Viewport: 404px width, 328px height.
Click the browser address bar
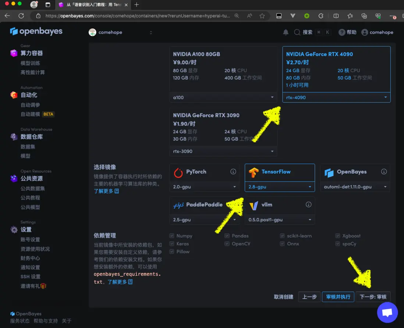pyautogui.click(x=138, y=16)
